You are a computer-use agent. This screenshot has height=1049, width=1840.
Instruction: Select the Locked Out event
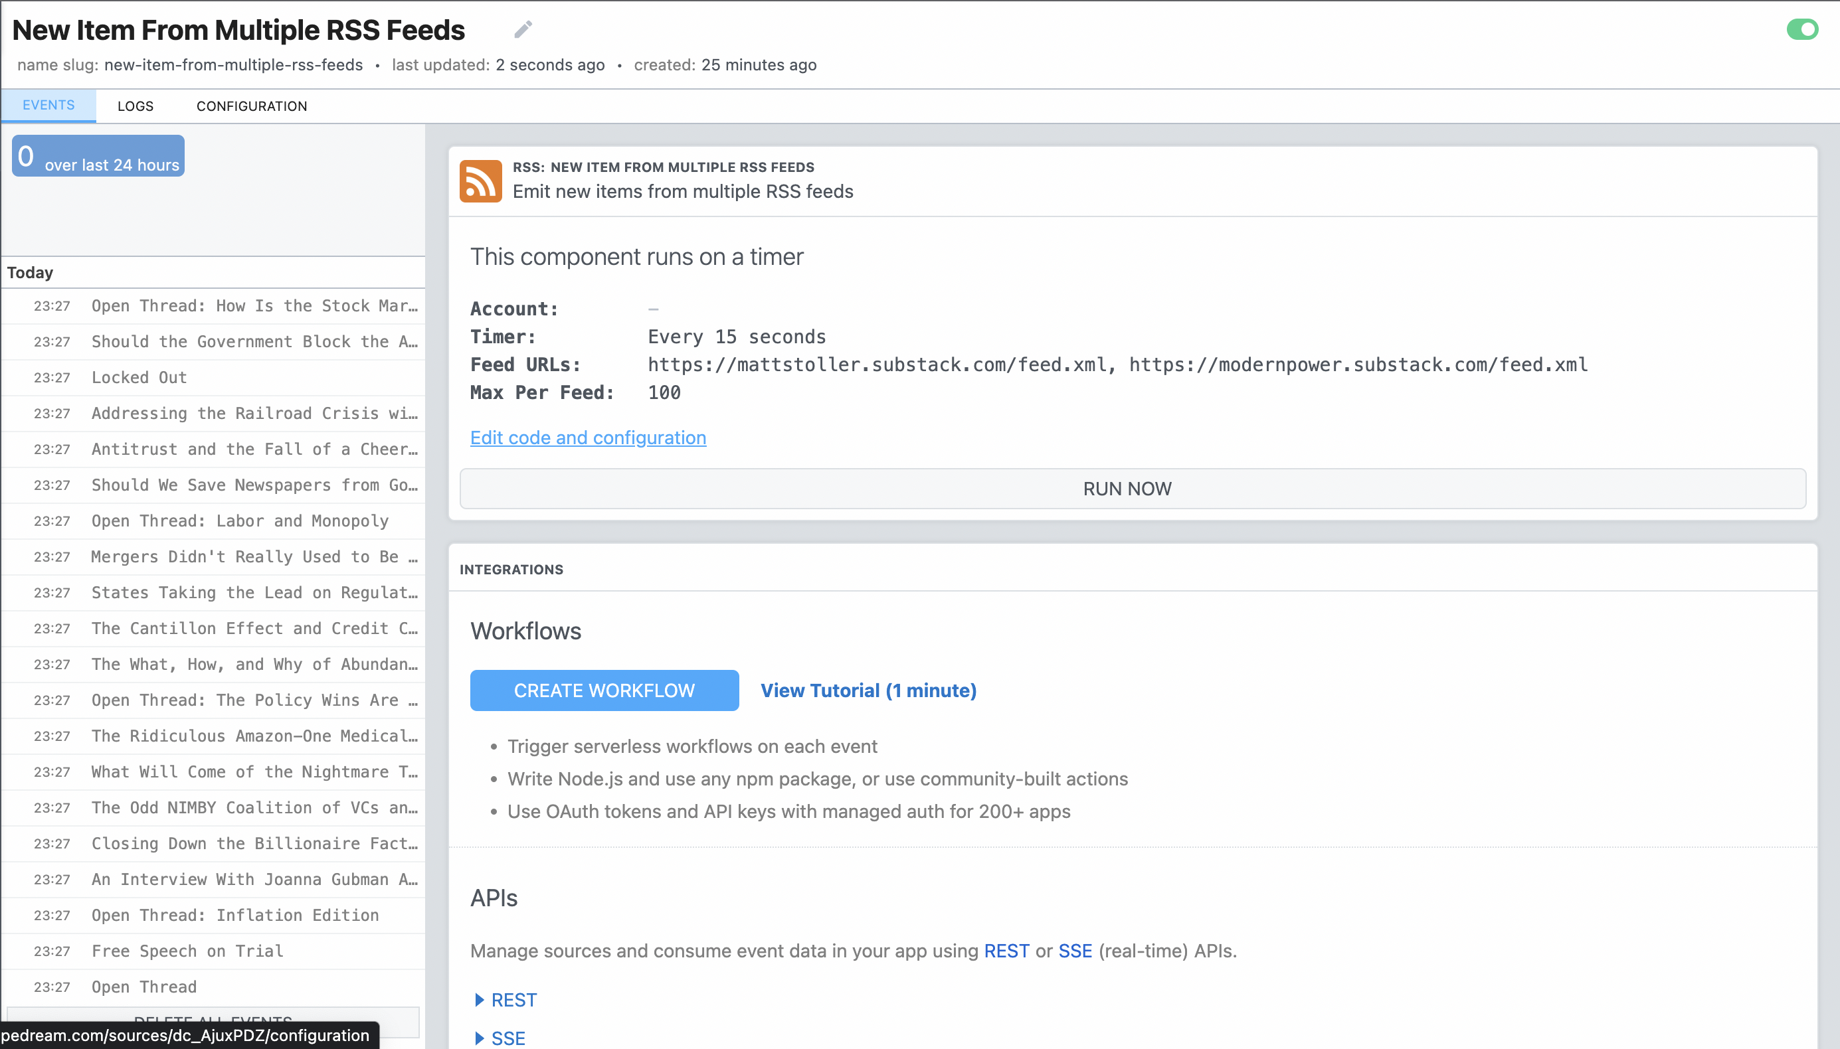[x=139, y=377]
